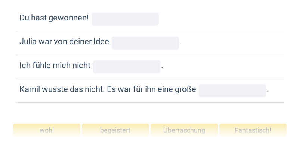This screenshot has height=149, width=299.
Task: Select blank after 'Julia war von deiner Idee'
Action: coord(145,43)
